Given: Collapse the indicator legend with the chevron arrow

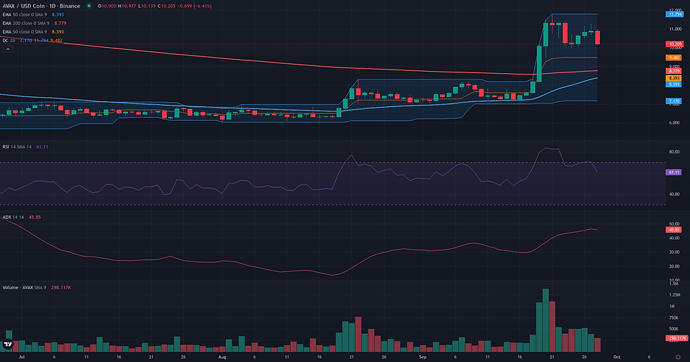Looking at the screenshot, I should point(8,49).
